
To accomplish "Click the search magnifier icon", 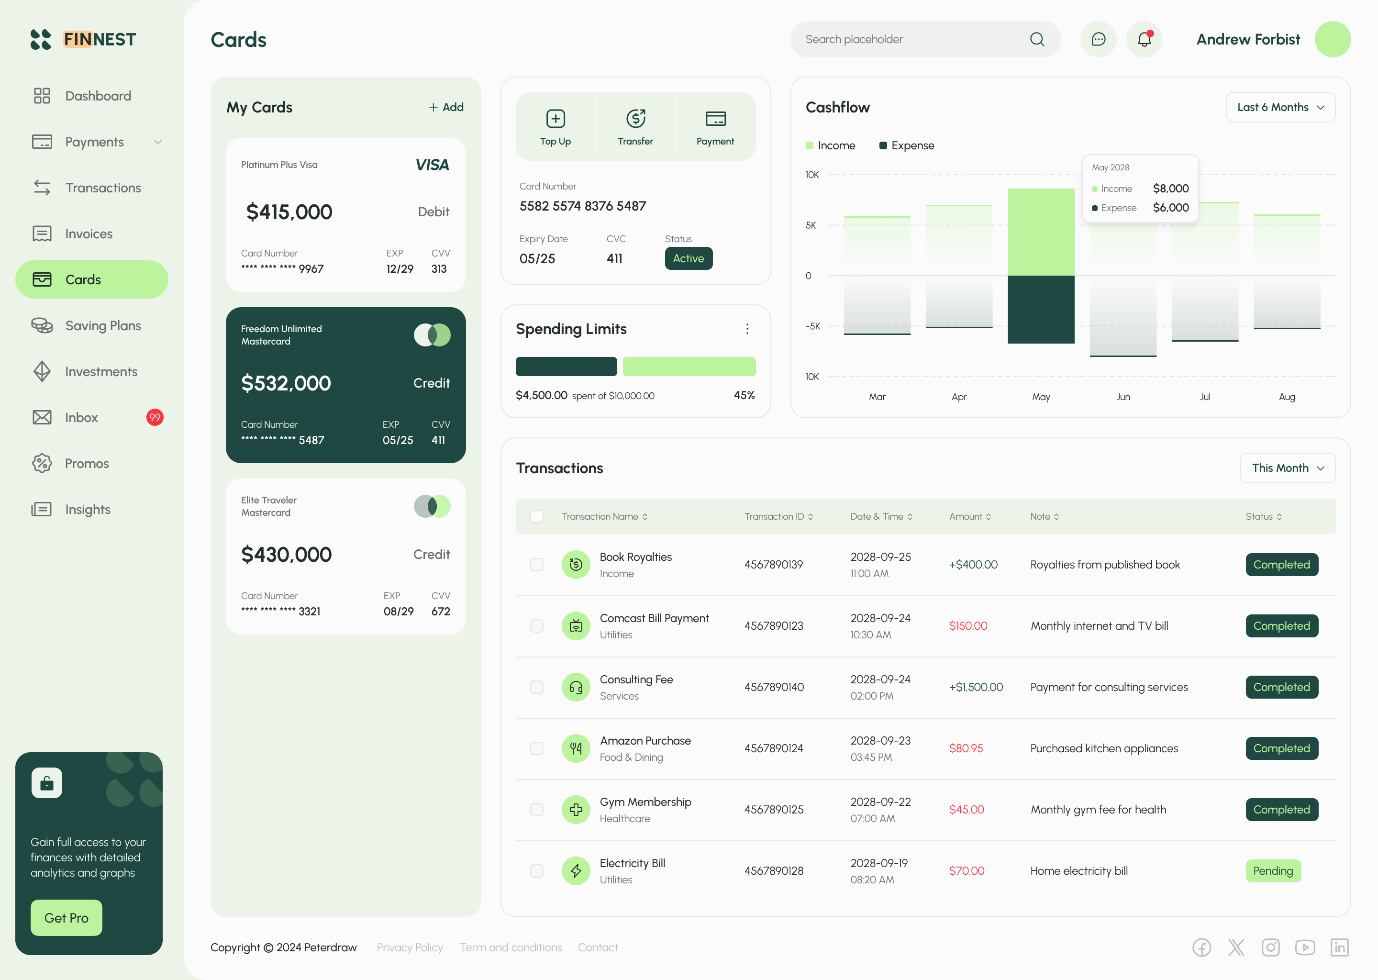I will pyautogui.click(x=1036, y=39).
